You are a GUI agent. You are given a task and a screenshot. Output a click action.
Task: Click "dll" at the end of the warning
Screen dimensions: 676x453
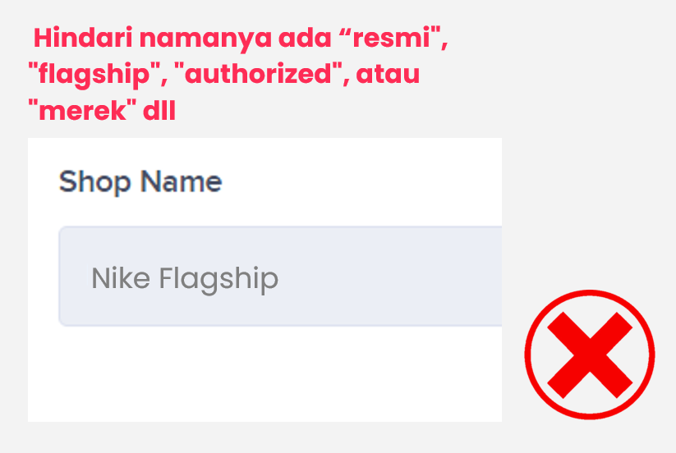(159, 111)
